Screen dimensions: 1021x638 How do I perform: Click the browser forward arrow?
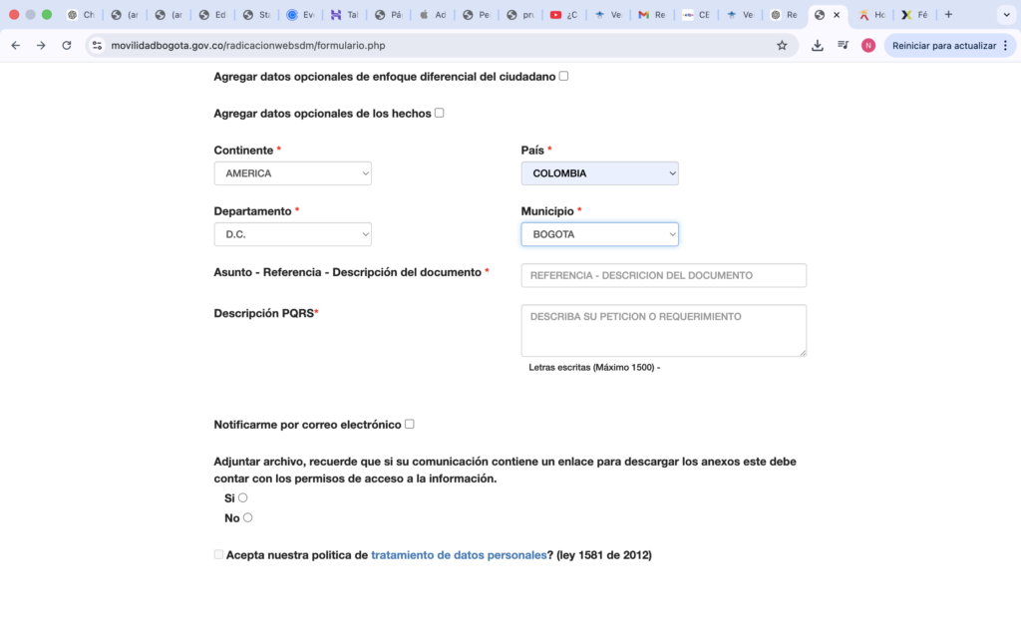pyautogui.click(x=41, y=45)
